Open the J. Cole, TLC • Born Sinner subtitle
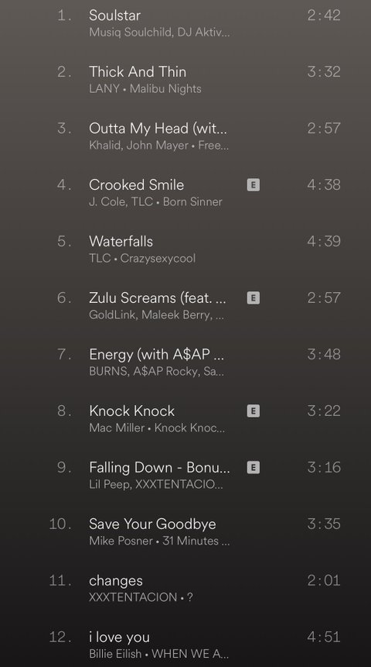The width and height of the screenshot is (371, 667). (x=155, y=201)
